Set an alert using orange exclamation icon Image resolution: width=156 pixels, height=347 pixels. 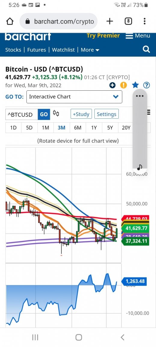[x=124, y=85]
